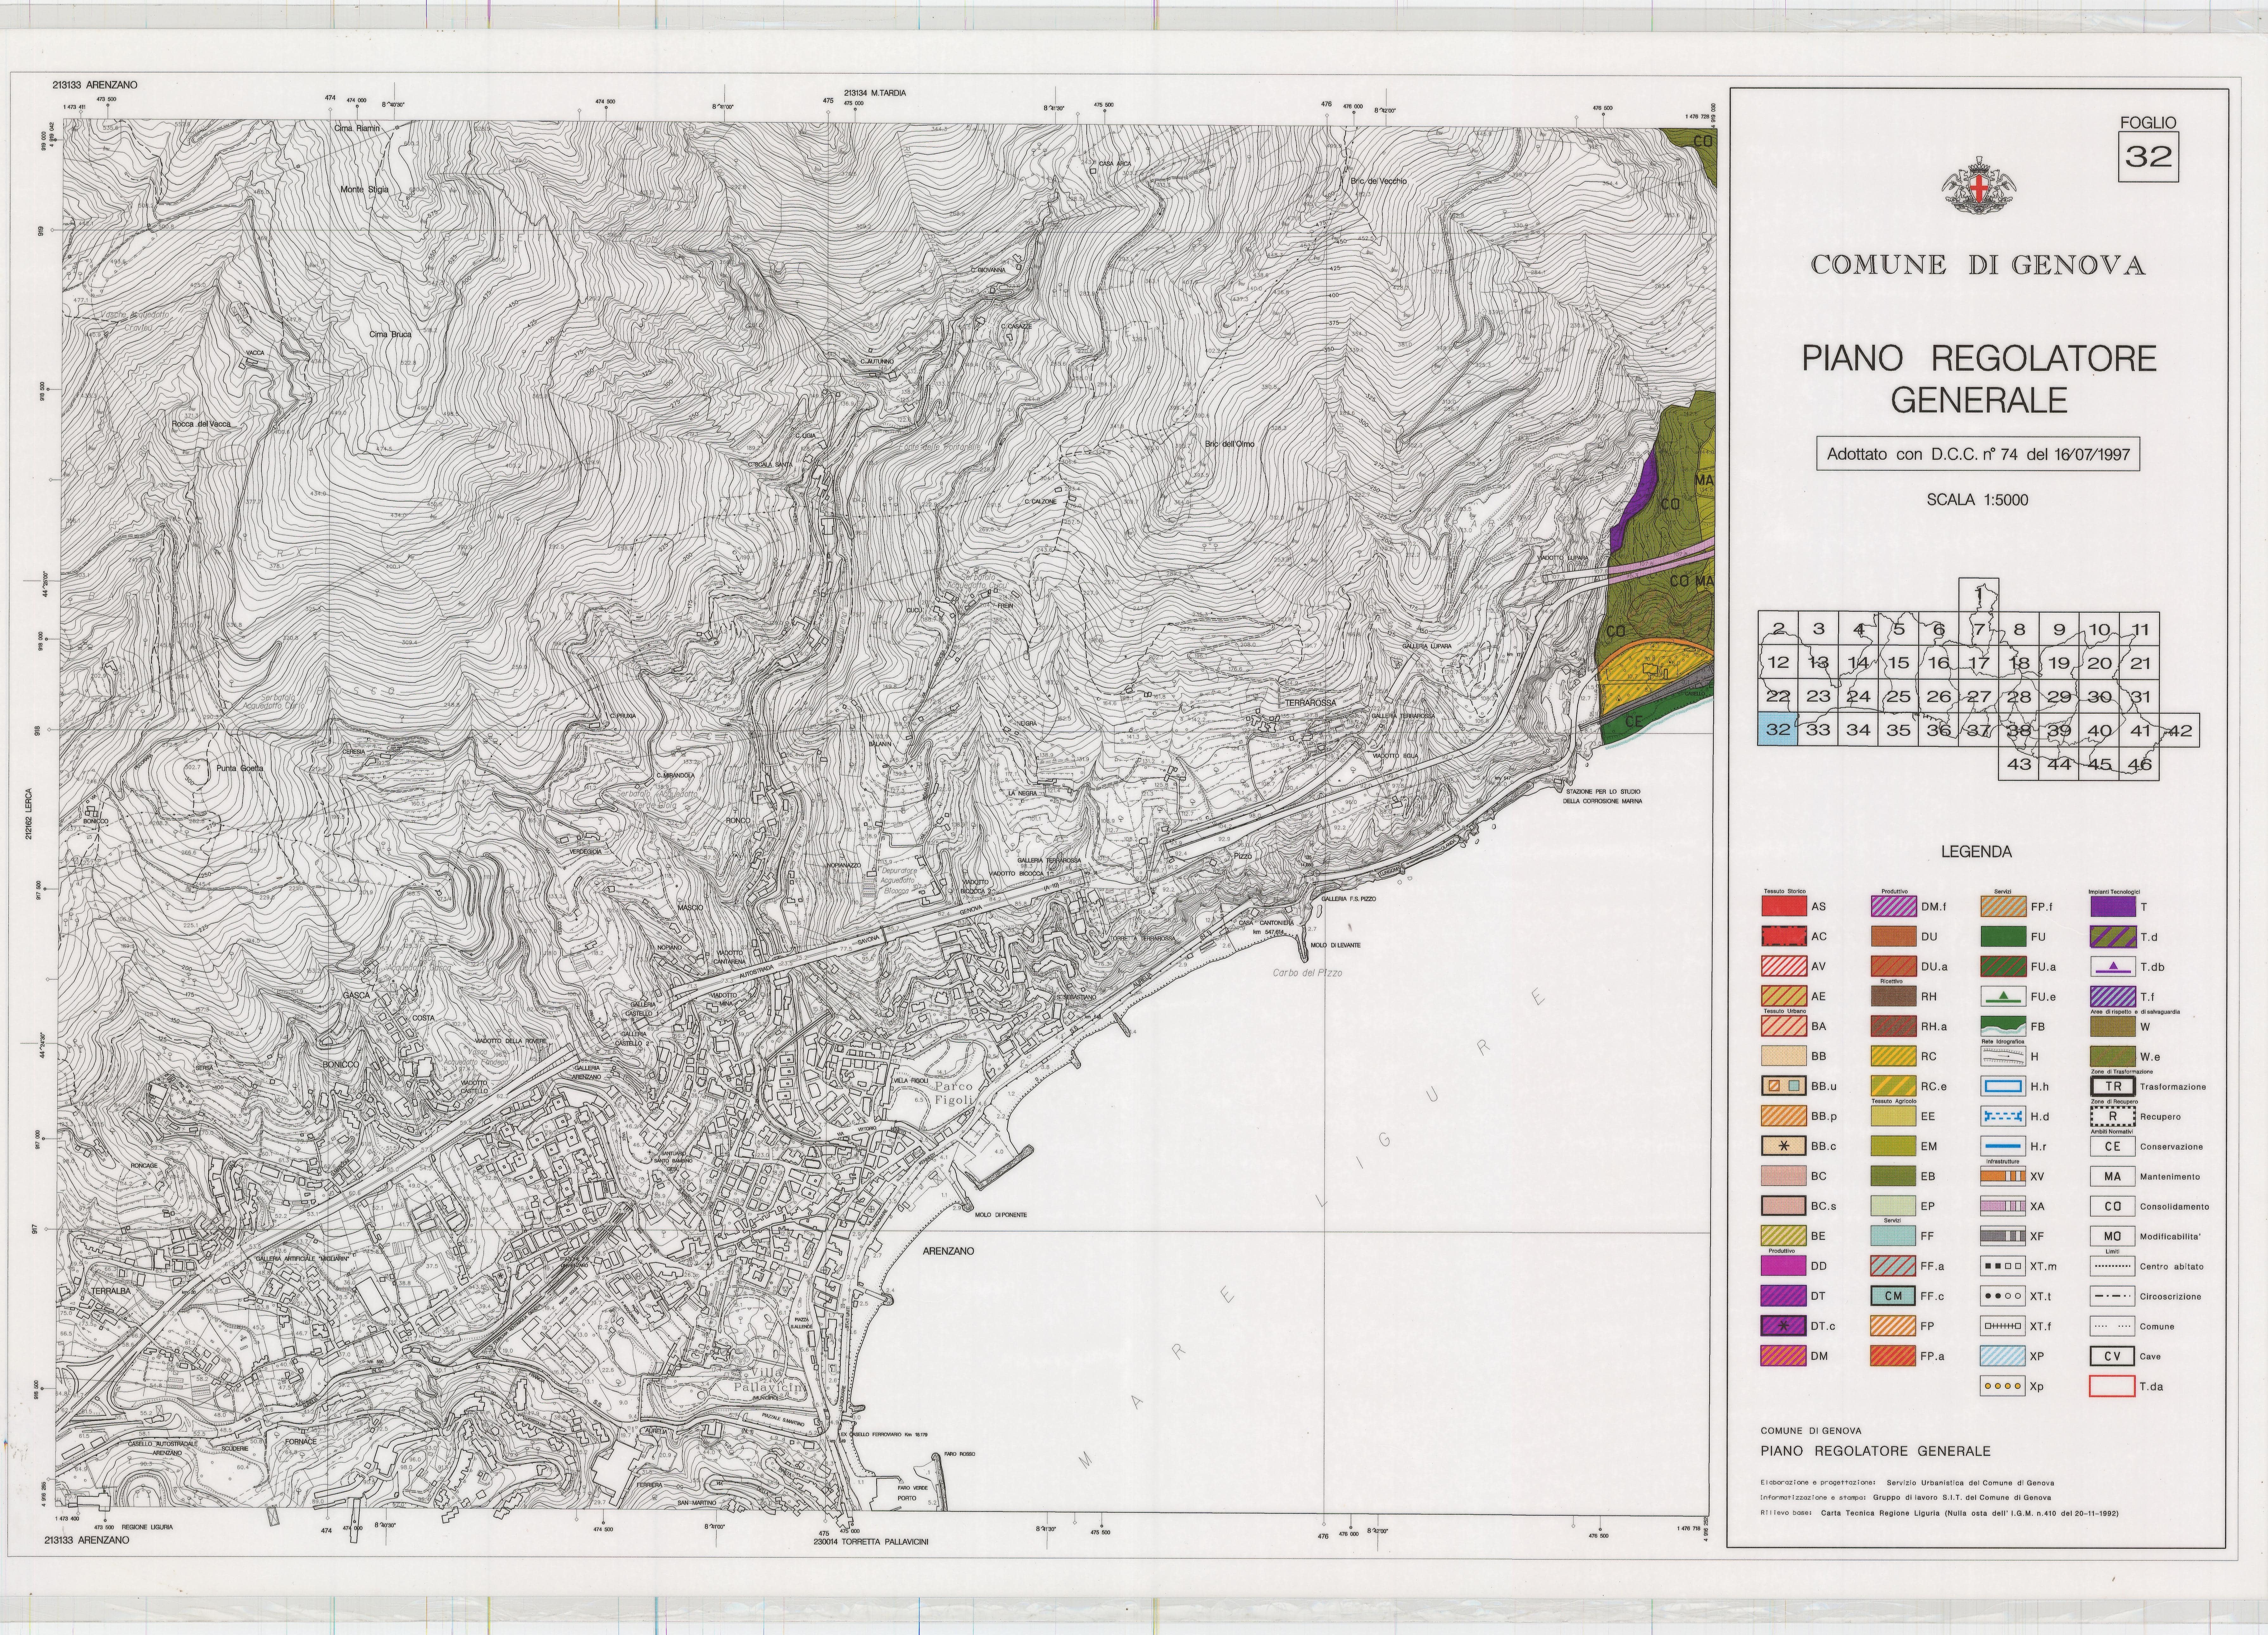Click the Rocca del Vacca map label
This screenshot has height=1635, width=2268.
tap(201, 424)
